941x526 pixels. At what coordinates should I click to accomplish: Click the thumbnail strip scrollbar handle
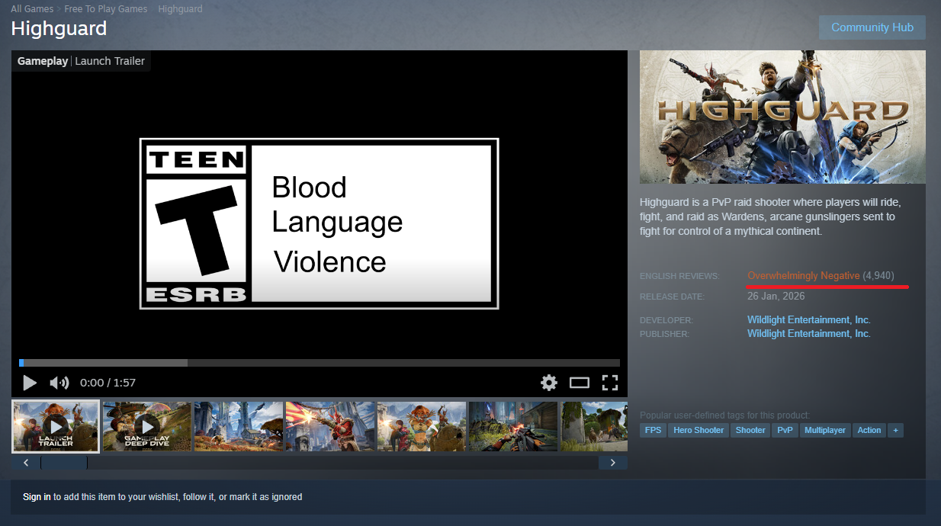tap(64, 463)
